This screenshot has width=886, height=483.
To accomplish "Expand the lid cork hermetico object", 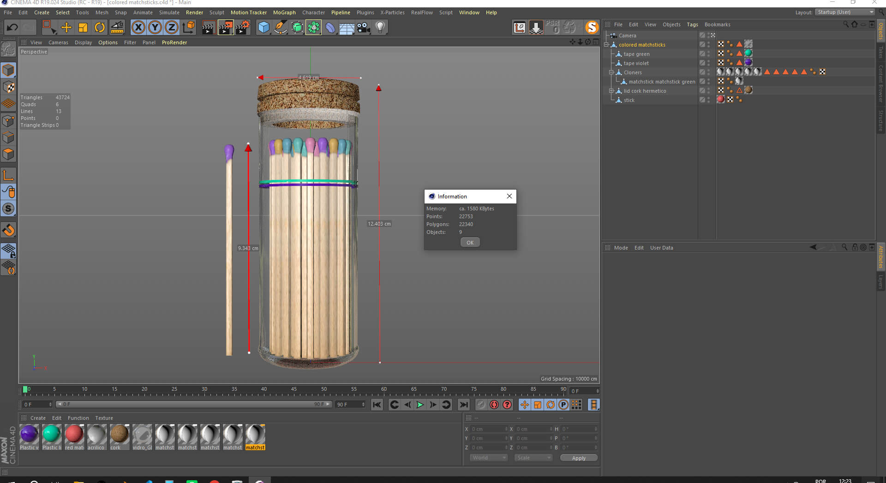I will (x=611, y=91).
